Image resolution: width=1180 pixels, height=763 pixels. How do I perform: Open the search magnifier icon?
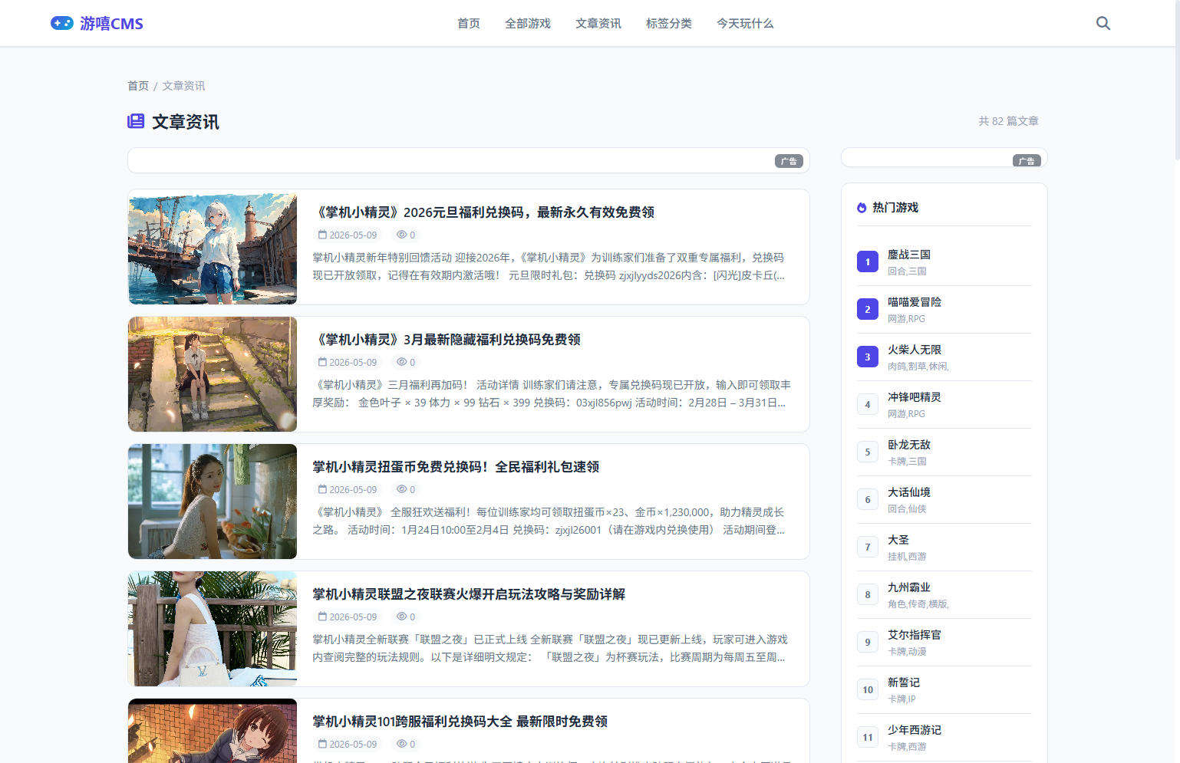click(1103, 23)
